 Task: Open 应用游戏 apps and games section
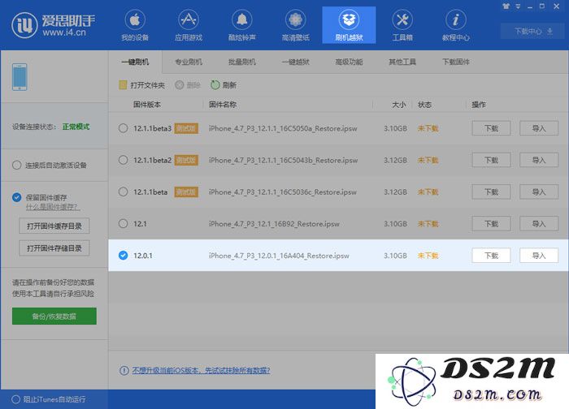(x=189, y=25)
